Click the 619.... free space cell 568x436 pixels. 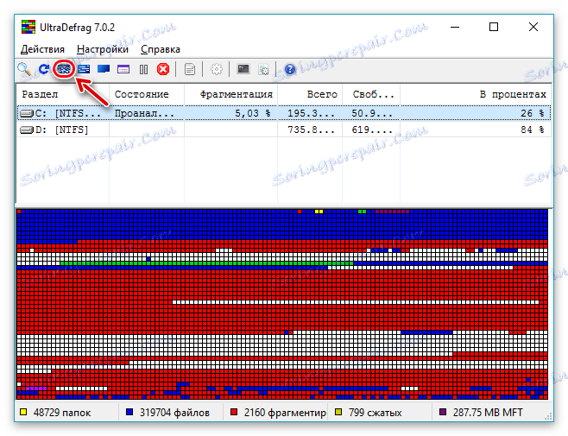tap(372, 130)
